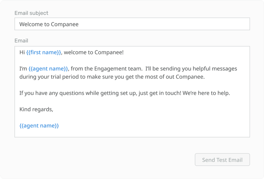Click "helpful messages" in the email body
264x179 pixels.
pyautogui.click(x=215, y=69)
